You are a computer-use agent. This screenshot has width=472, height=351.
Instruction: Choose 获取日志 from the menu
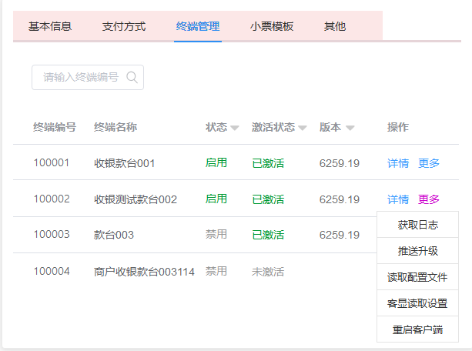point(418,225)
